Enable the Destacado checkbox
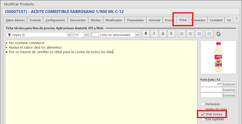Screen dimensions: 242x124 click(x=203, y=104)
